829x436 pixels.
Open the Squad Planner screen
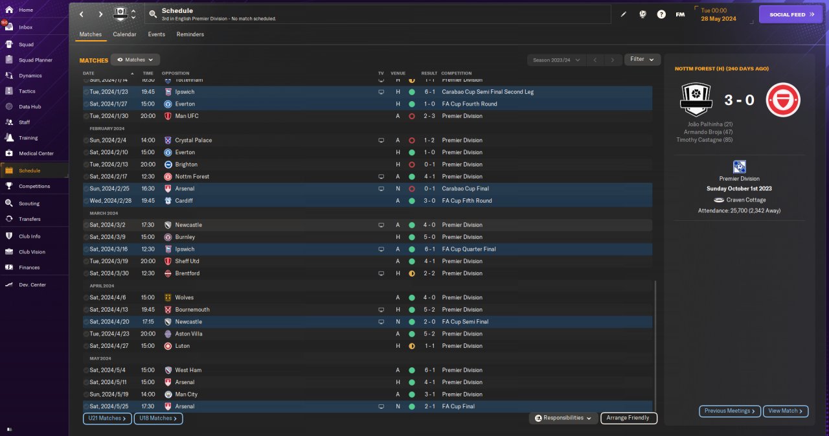(x=35, y=60)
